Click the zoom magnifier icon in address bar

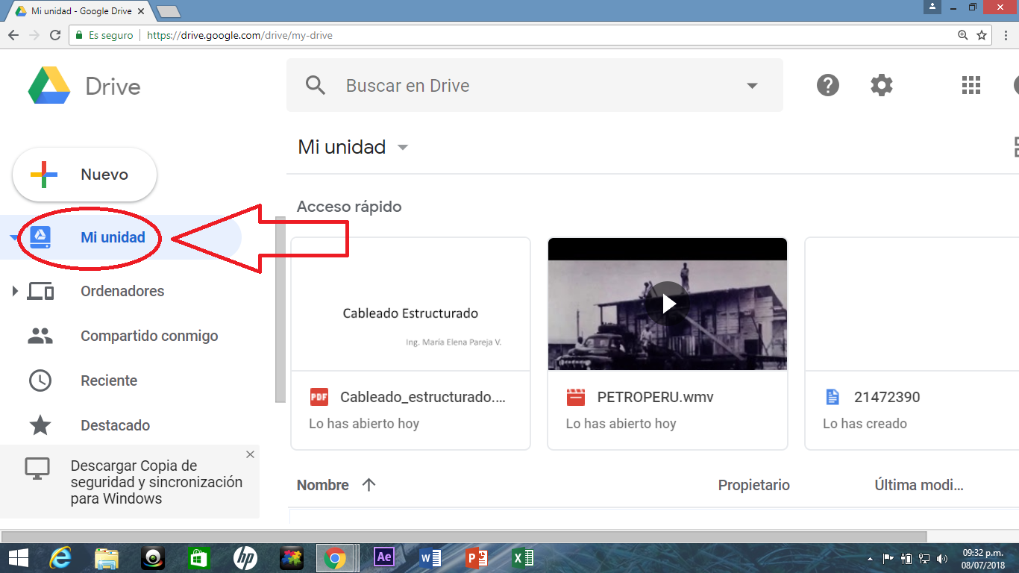coord(963,35)
